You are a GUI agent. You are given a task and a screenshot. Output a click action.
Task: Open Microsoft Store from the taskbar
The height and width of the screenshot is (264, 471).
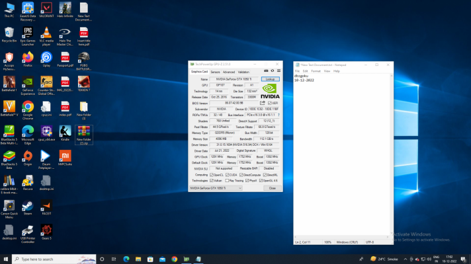[150, 259]
